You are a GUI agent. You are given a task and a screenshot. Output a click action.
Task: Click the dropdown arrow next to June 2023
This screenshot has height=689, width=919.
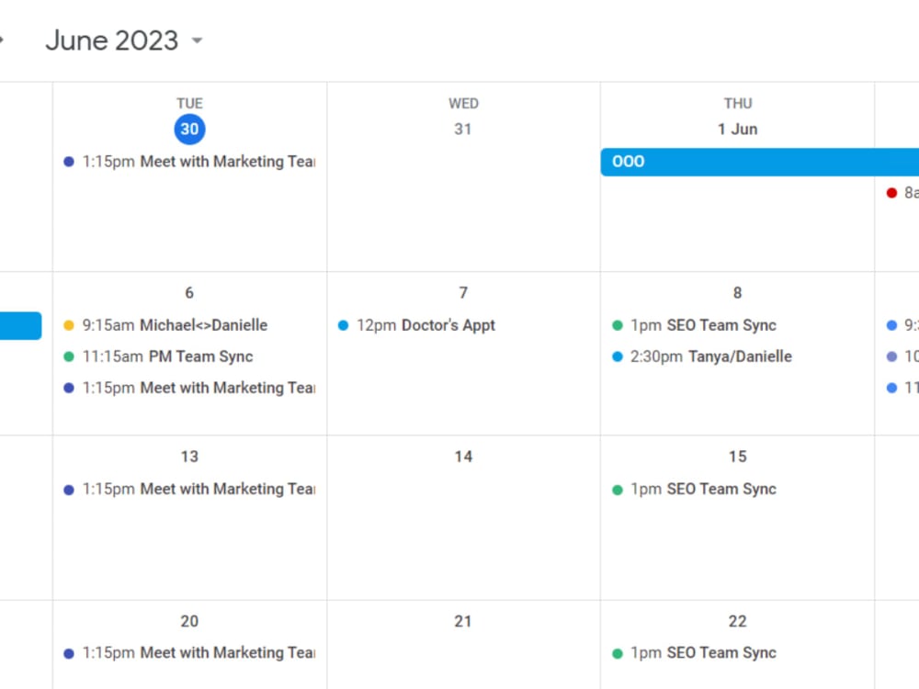click(196, 41)
